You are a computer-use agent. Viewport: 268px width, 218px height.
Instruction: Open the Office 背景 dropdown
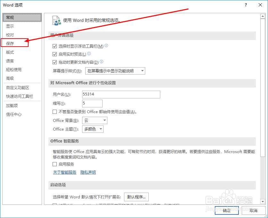95,121
